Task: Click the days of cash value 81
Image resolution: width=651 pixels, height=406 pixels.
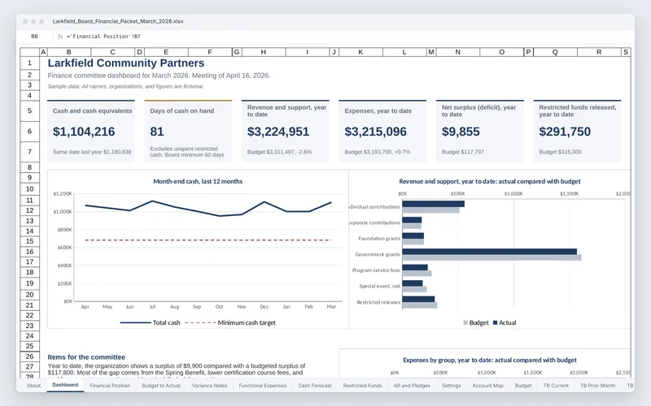Action: coord(157,132)
